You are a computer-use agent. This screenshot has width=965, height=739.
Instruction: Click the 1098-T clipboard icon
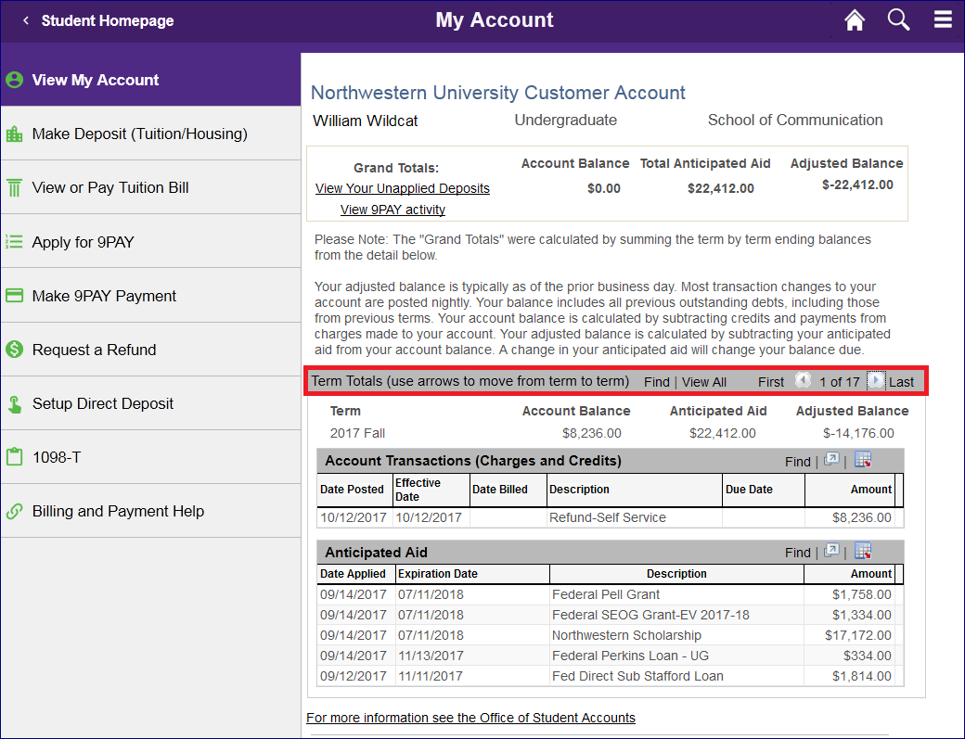[14, 457]
